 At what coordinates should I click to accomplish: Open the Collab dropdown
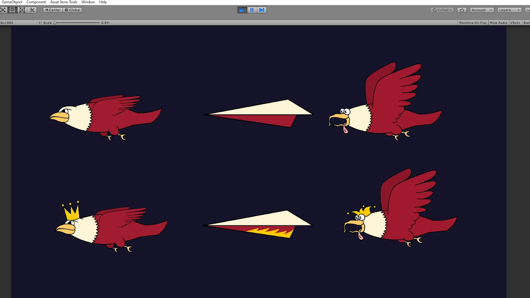442,10
